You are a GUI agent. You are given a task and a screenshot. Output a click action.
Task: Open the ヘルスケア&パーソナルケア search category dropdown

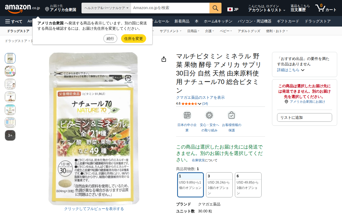(x=106, y=8)
